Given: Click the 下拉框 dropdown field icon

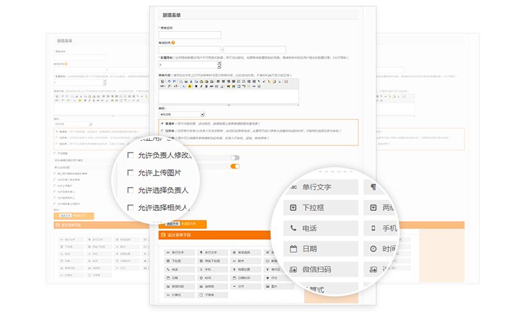Looking at the screenshot, I should (x=294, y=207).
